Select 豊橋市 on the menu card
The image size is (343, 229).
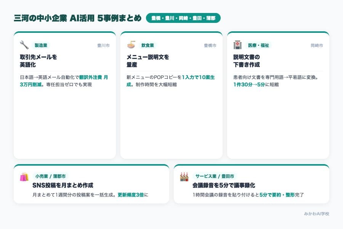[x=210, y=45]
